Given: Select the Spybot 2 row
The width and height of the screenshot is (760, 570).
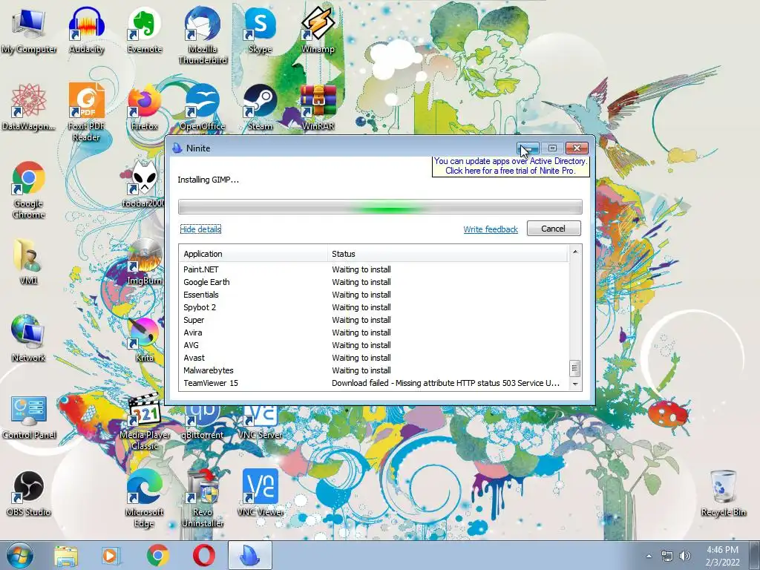Looking at the screenshot, I should point(373,307).
